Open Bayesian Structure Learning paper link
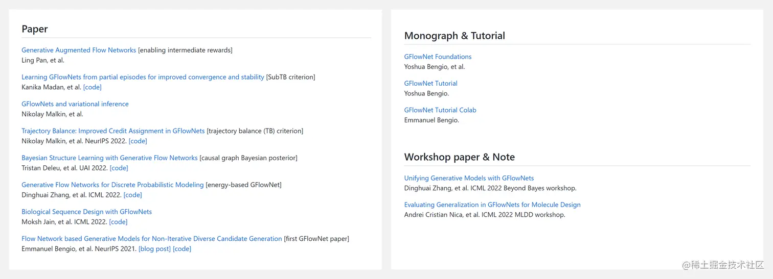The image size is (773, 279). [x=109, y=158]
